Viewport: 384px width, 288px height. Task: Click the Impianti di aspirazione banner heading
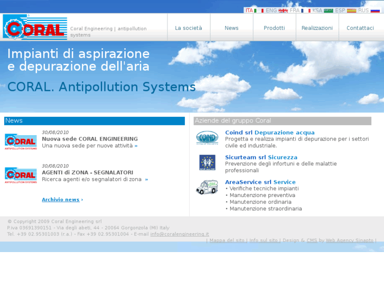[x=78, y=60]
